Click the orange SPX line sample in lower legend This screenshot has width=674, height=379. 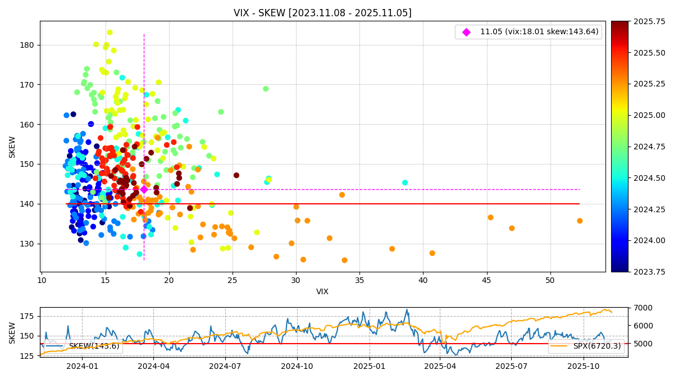coord(559,346)
